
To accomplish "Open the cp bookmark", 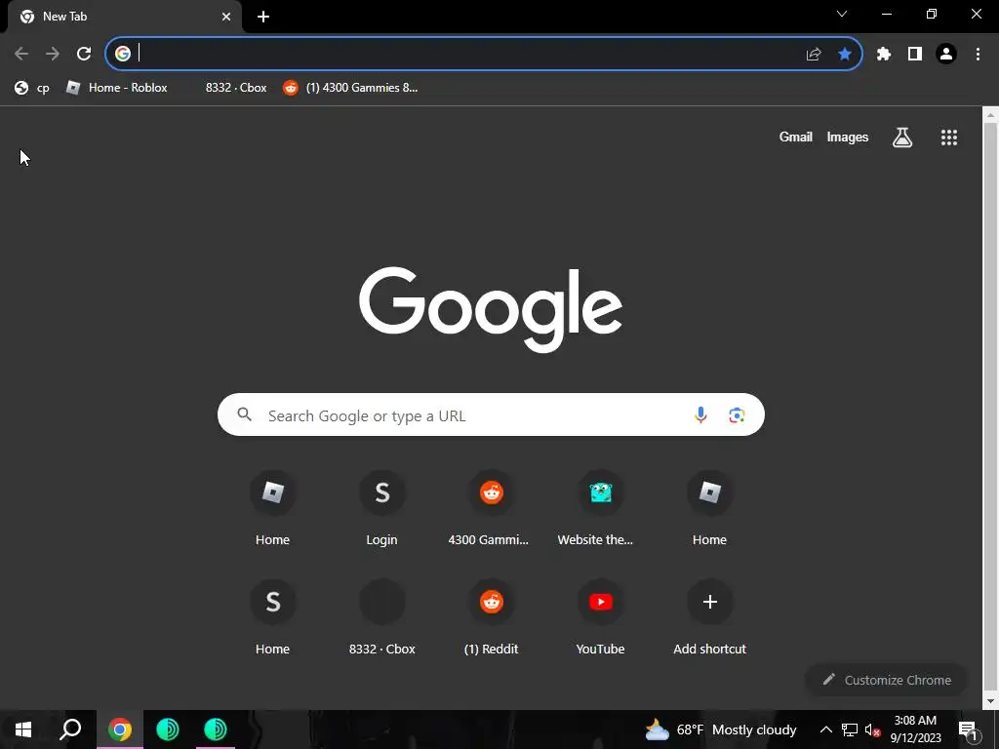I will pyautogui.click(x=32, y=88).
